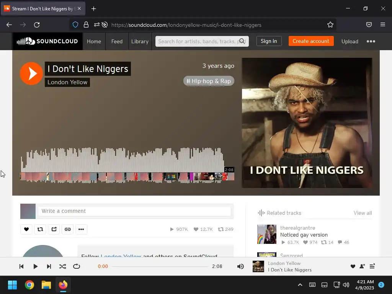Reload the page with the refresh icon
This screenshot has width=392, height=294.
point(37,25)
